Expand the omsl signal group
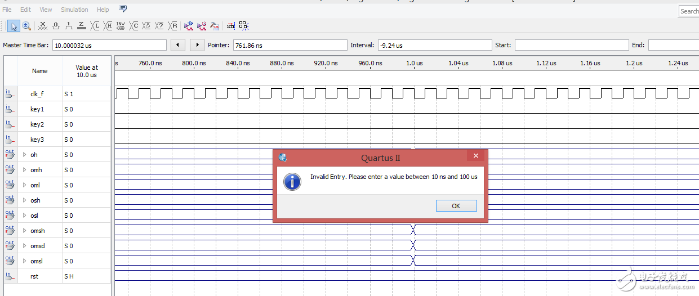 [x=24, y=261]
